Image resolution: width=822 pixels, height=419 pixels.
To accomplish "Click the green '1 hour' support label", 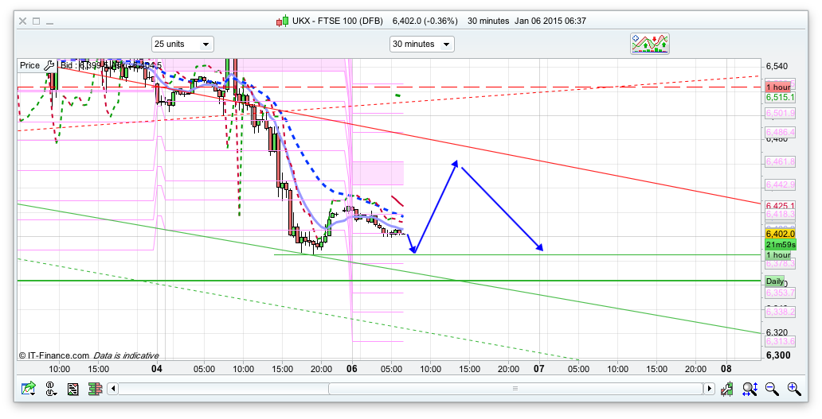I will (x=778, y=255).
